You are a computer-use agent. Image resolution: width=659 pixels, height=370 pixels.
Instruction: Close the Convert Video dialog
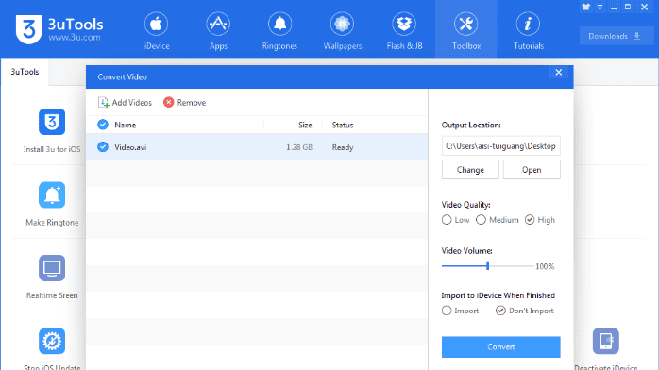[559, 73]
